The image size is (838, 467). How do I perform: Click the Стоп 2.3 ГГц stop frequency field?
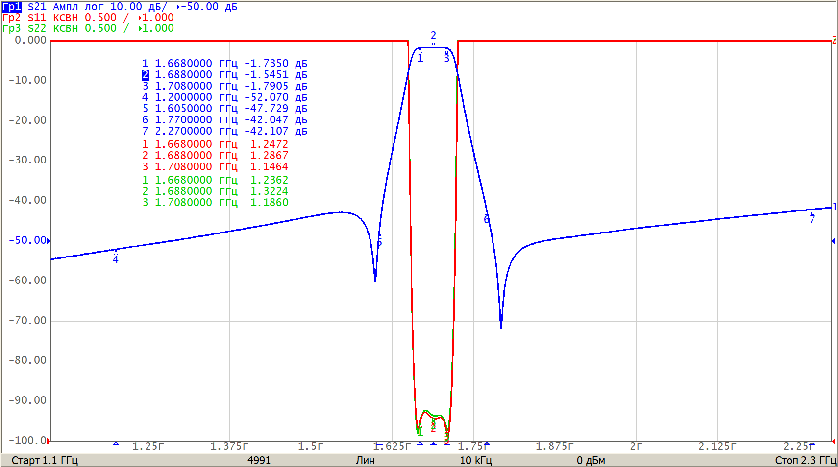tap(805, 460)
